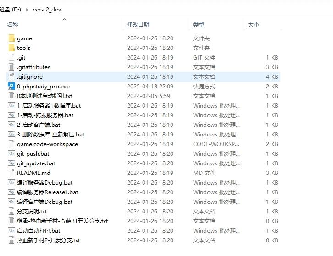Click the 1-启动-跨服服务器.bat batch icon

click(11, 115)
